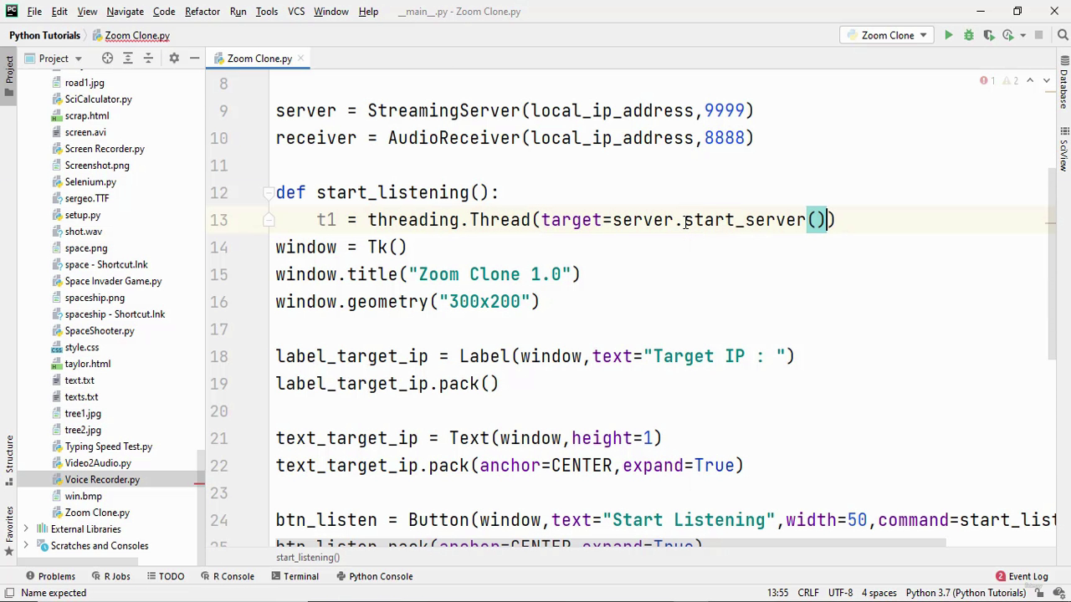
Task: Open the Database side panel
Action: [x=1063, y=83]
